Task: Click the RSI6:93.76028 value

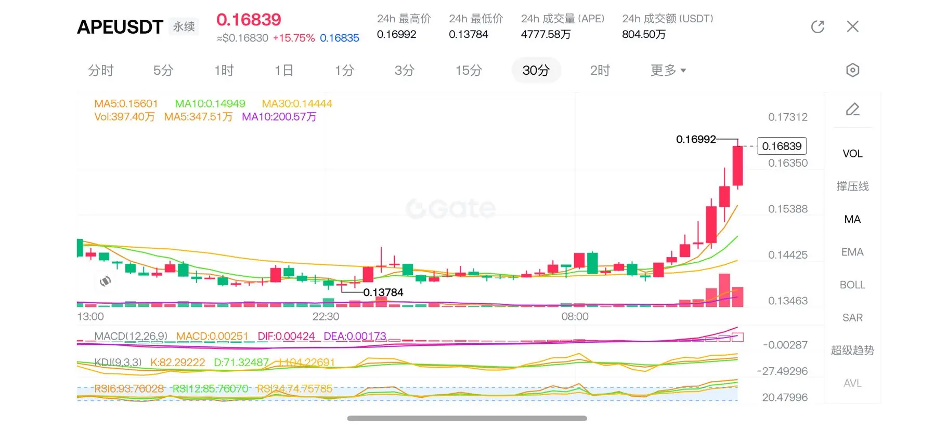Action: pyautogui.click(x=129, y=388)
